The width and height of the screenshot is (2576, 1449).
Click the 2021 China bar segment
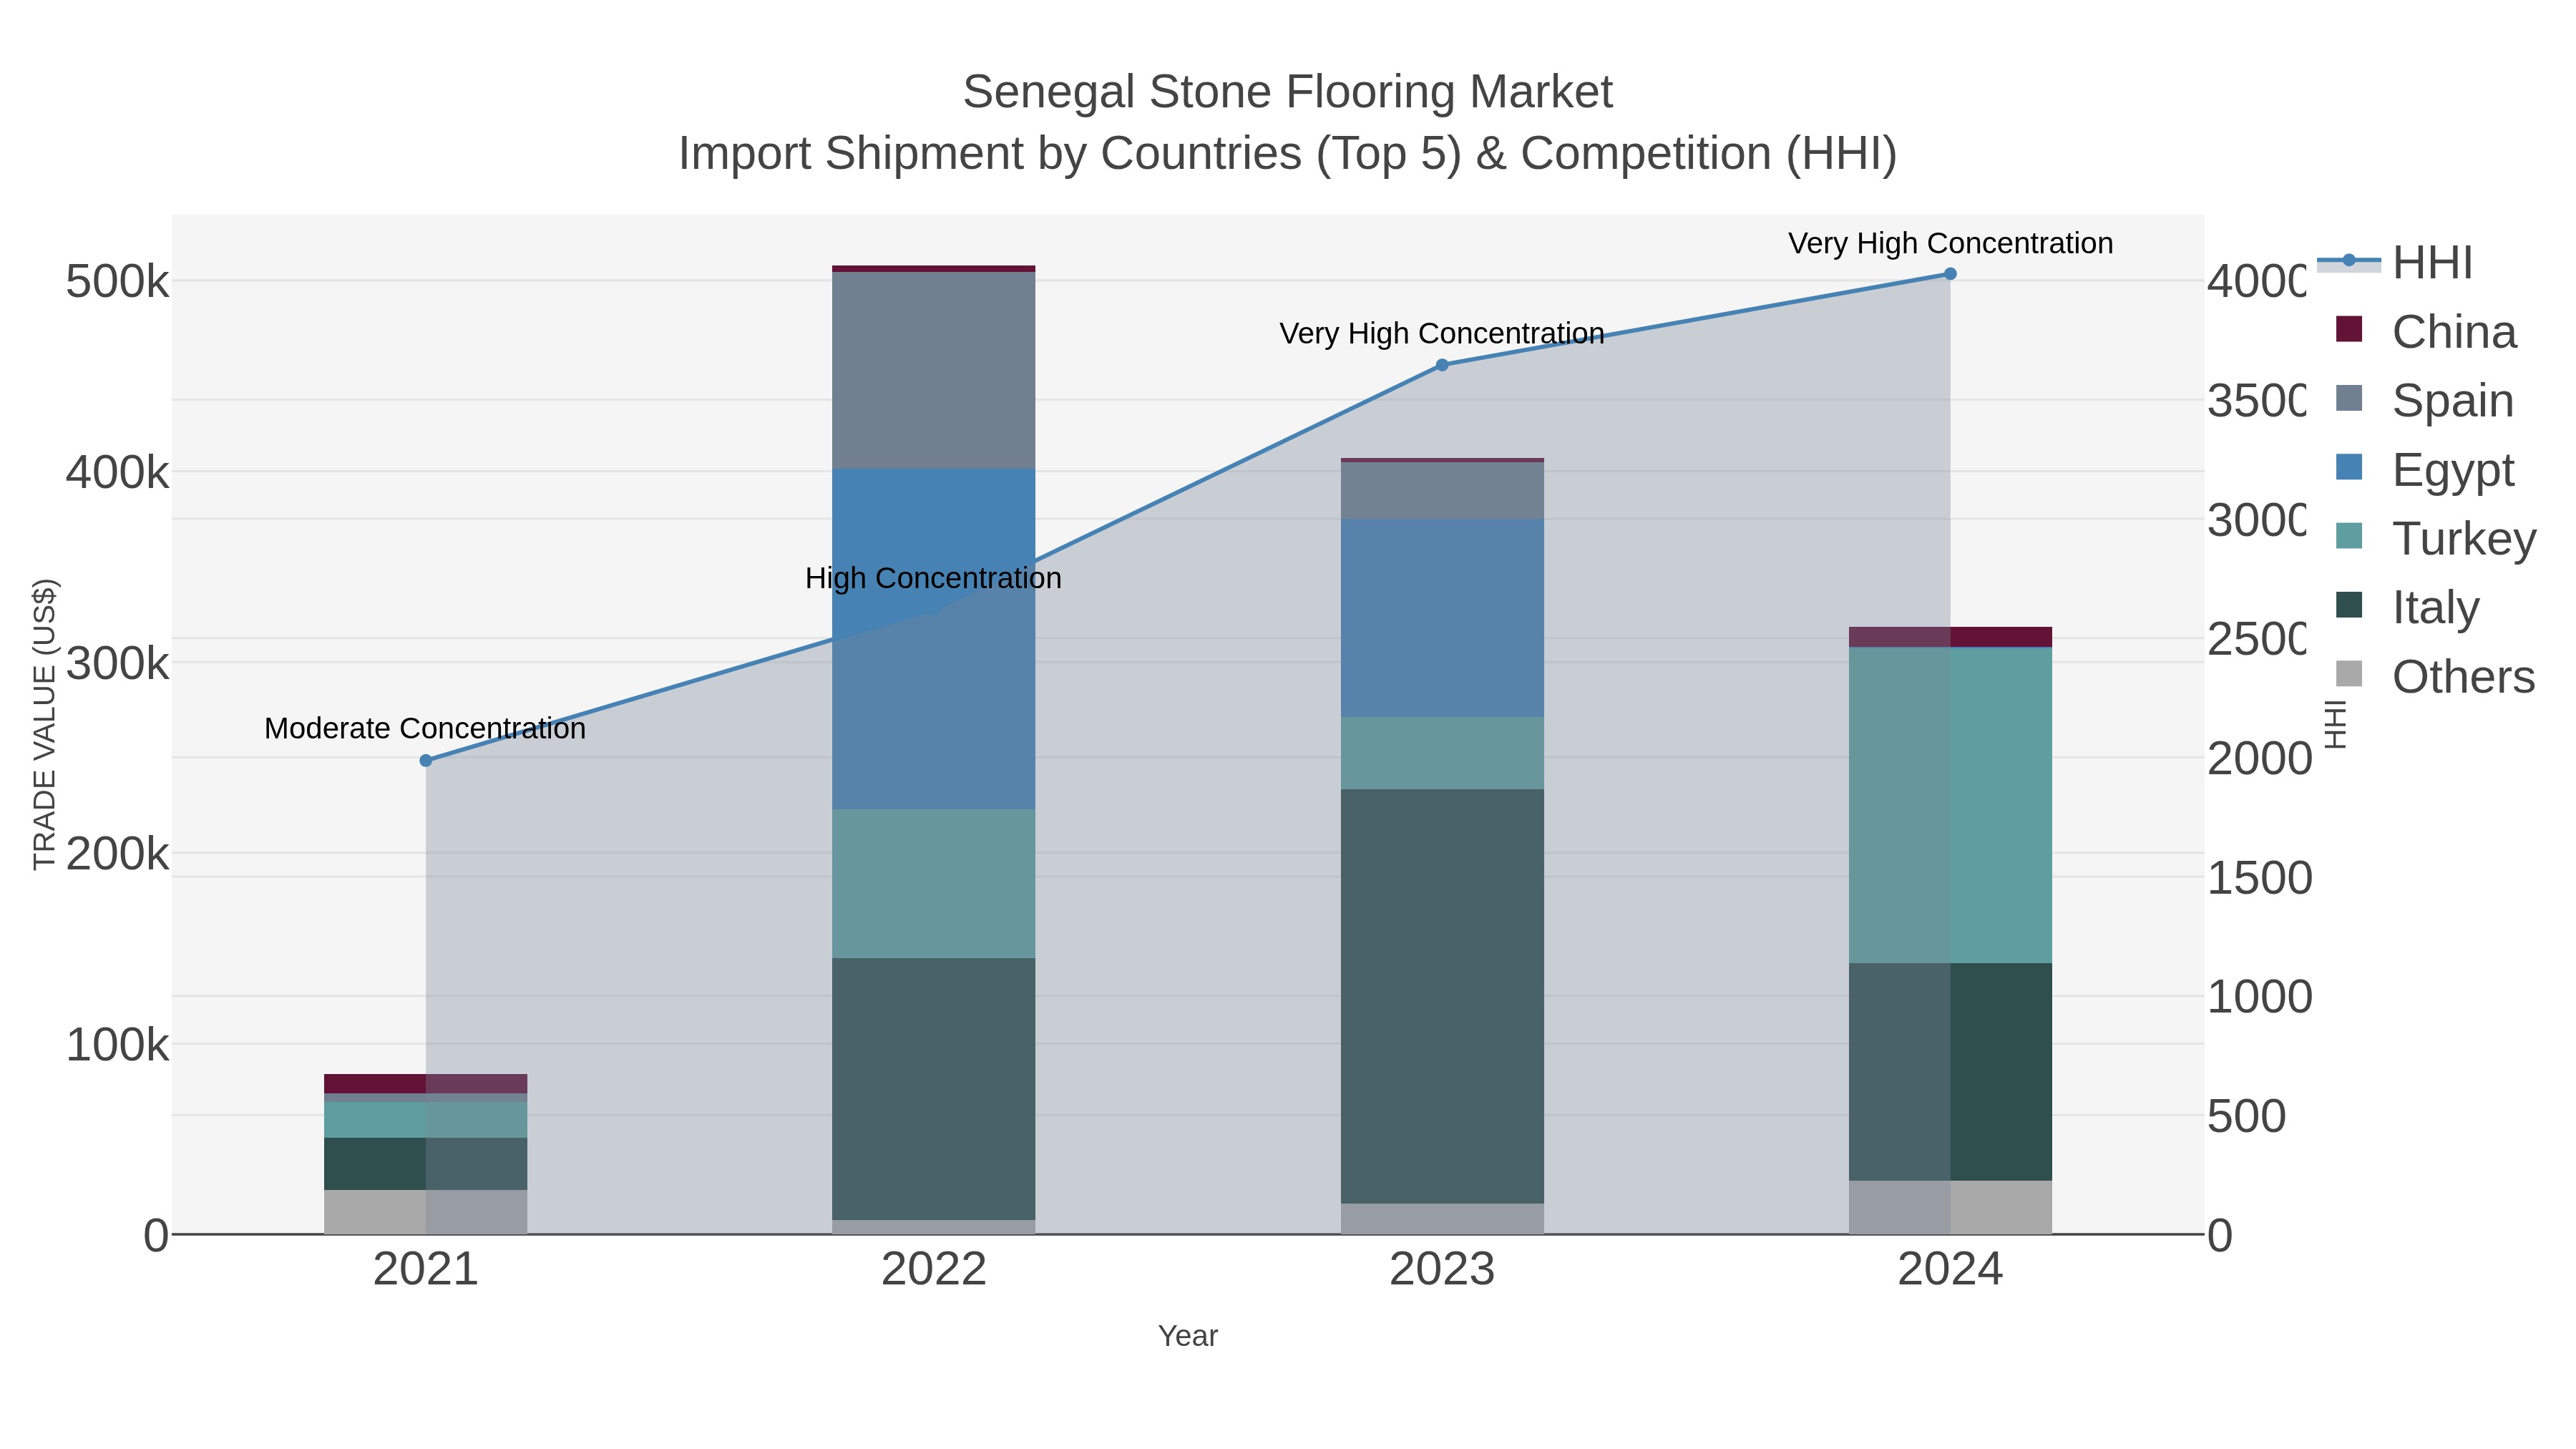pos(426,1084)
